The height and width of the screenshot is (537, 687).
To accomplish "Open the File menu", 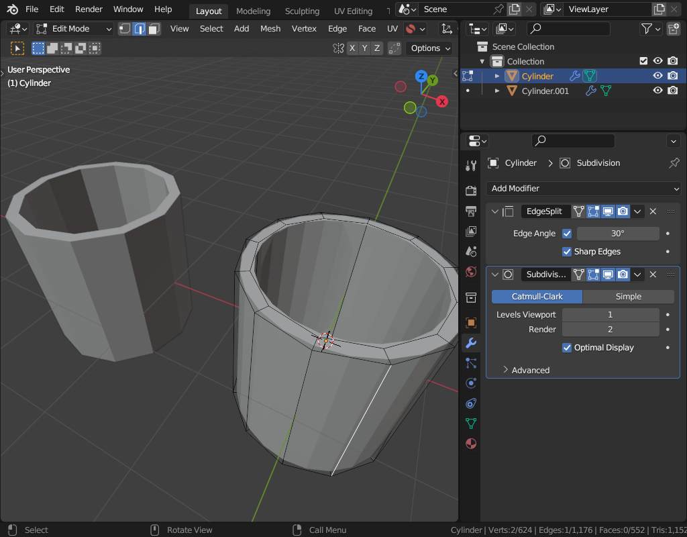I will (32, 9).
